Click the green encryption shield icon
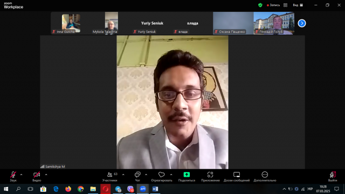This screenshot has width=345, height=194. pos(260,5)
